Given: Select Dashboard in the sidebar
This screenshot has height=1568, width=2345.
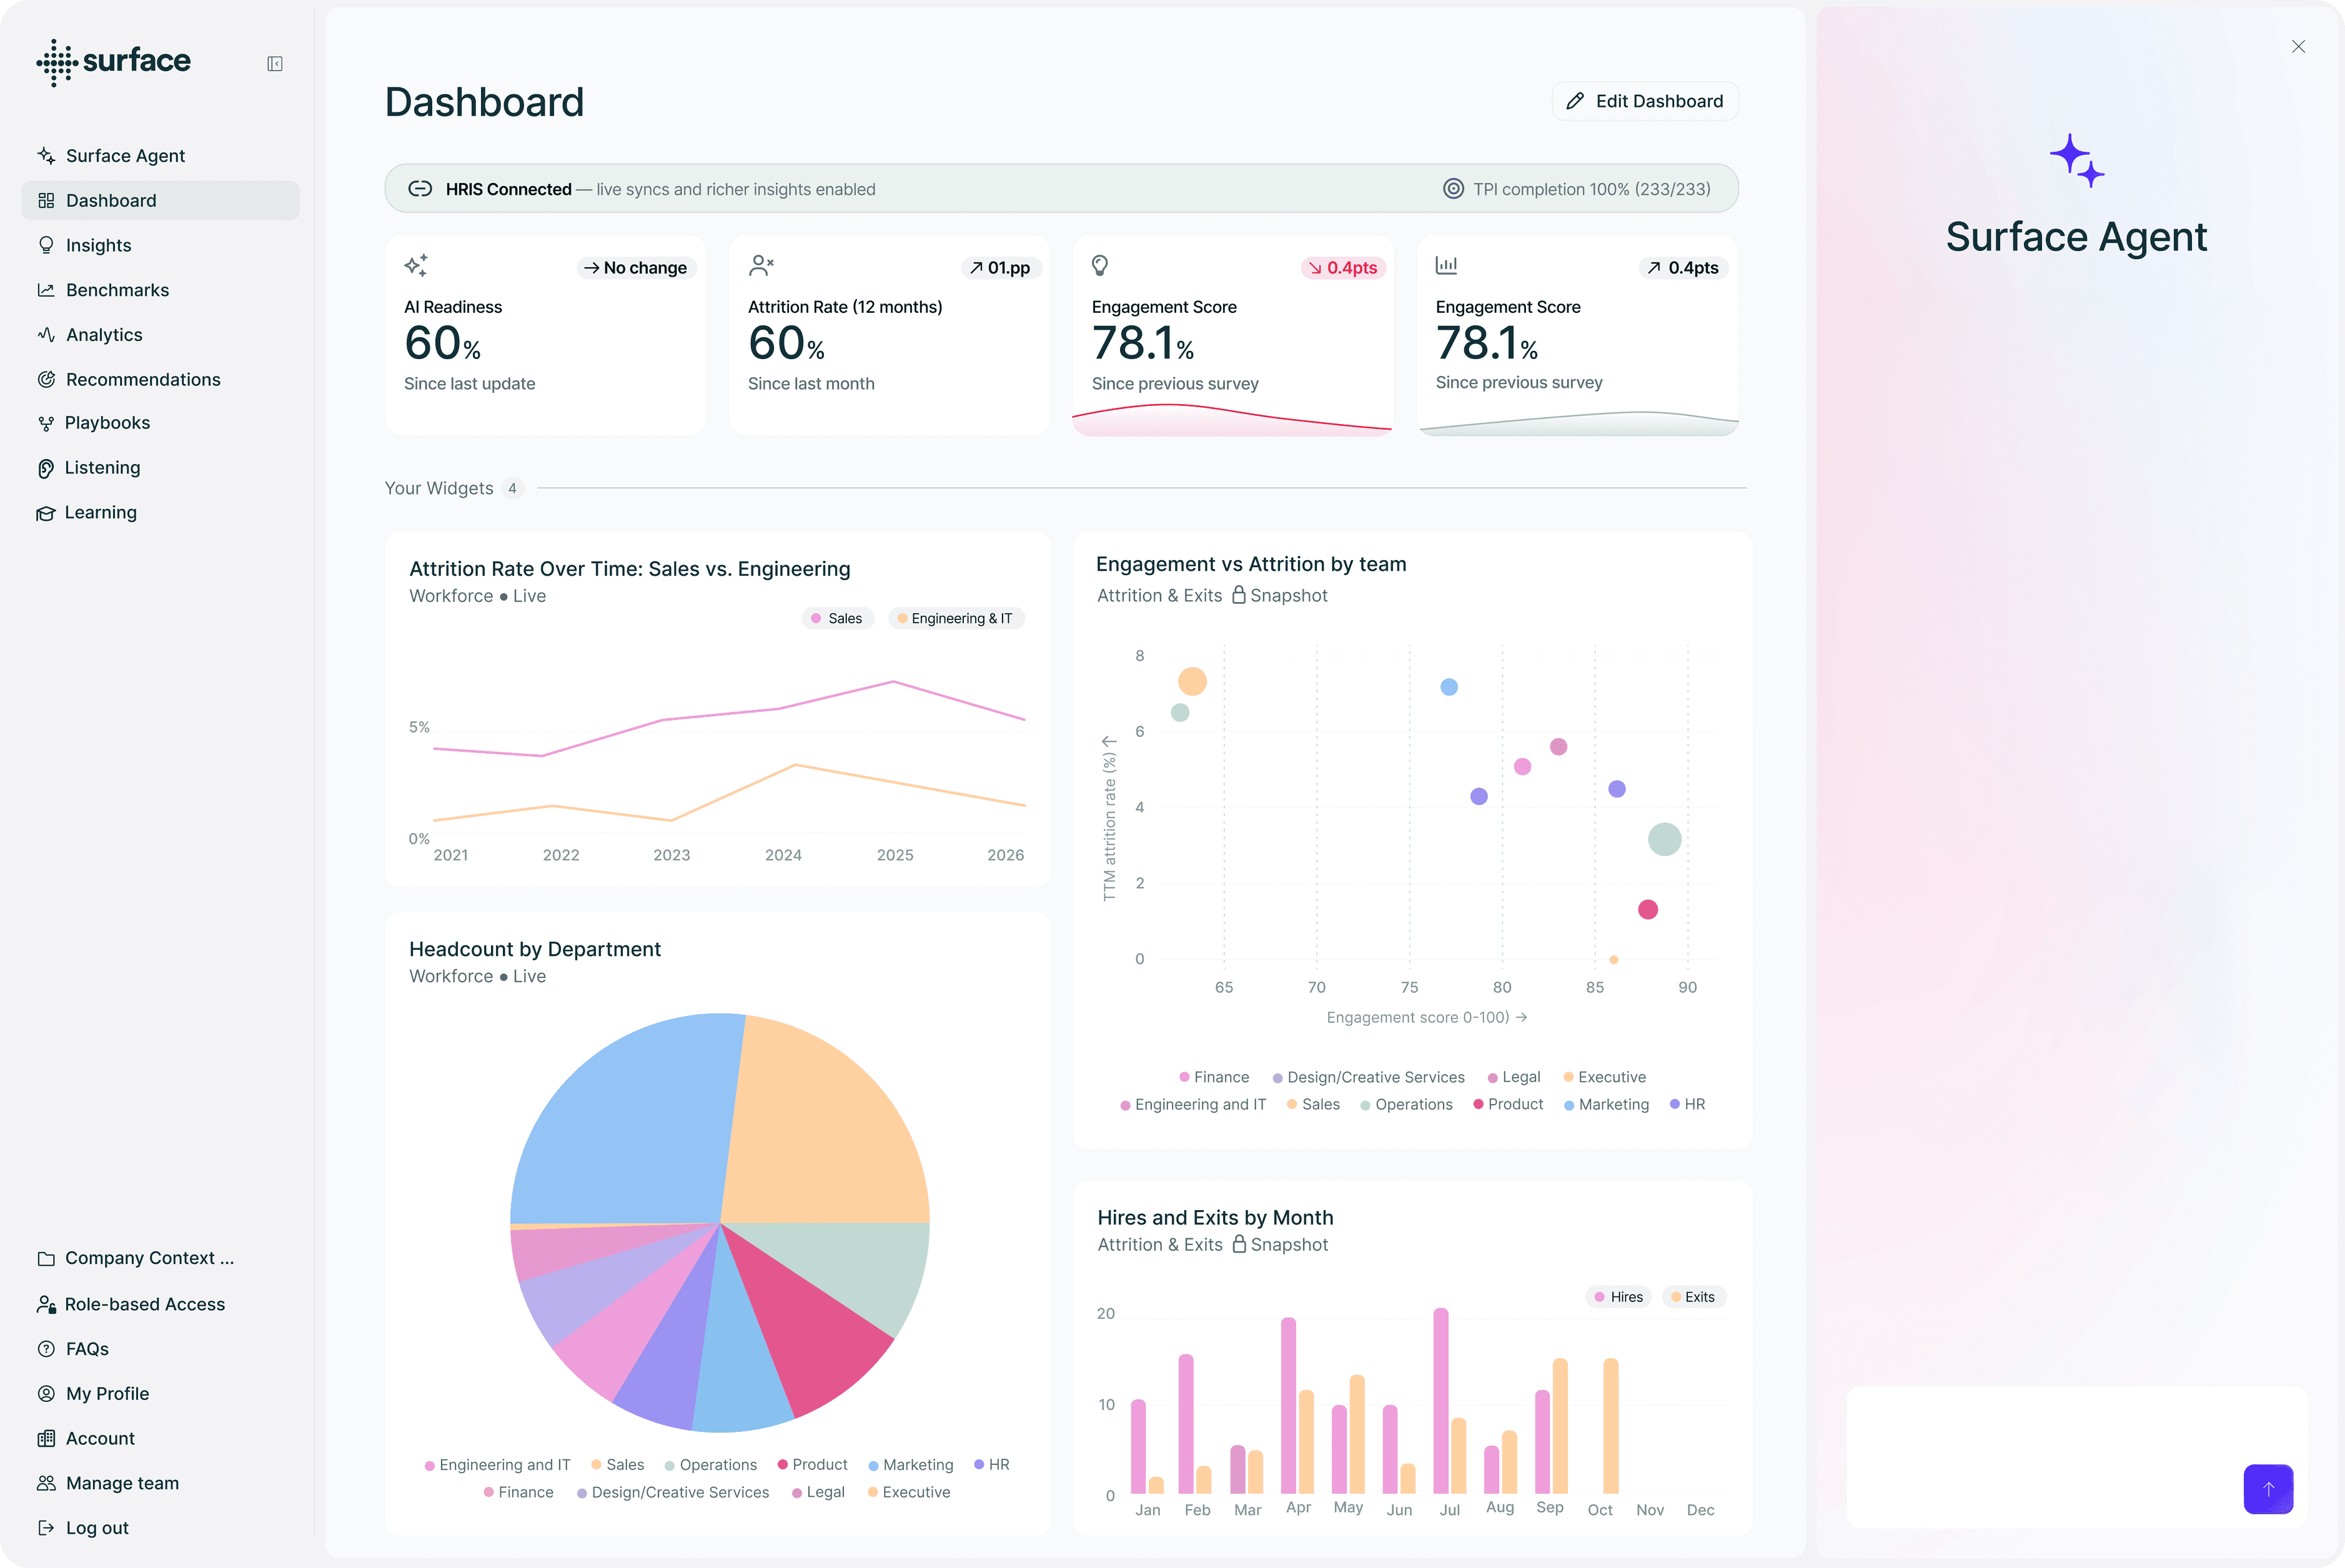Looking at the screenshot, I should tap(160, 201).
